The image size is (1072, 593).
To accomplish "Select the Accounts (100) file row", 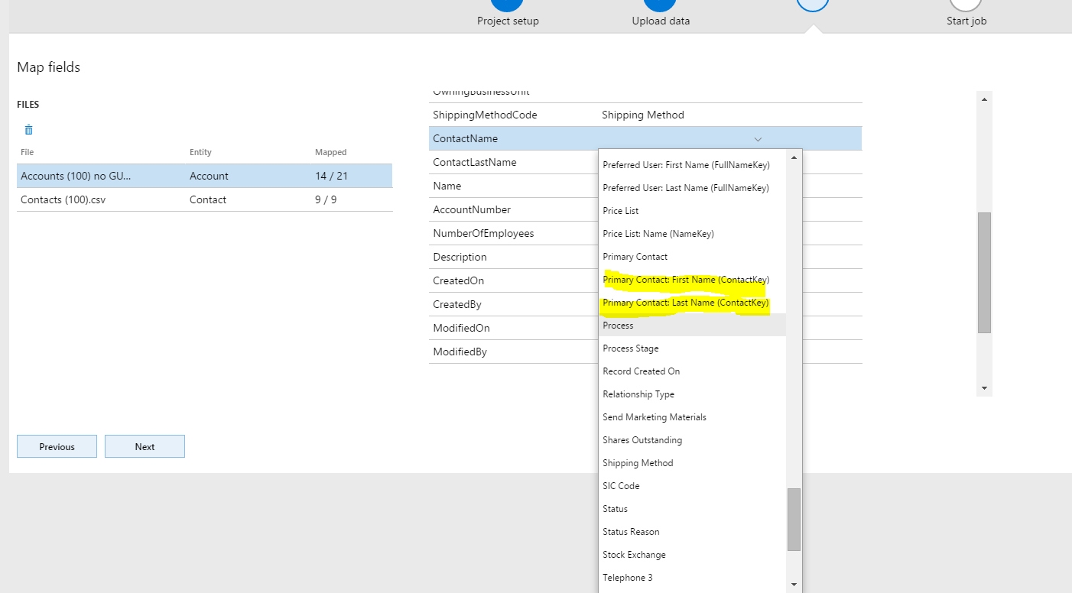I will click(x=204, y=176).
